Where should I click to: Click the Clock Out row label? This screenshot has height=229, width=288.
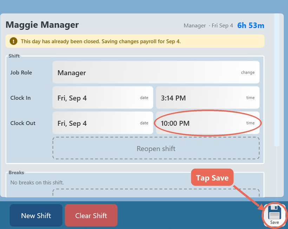click(23, 123)
